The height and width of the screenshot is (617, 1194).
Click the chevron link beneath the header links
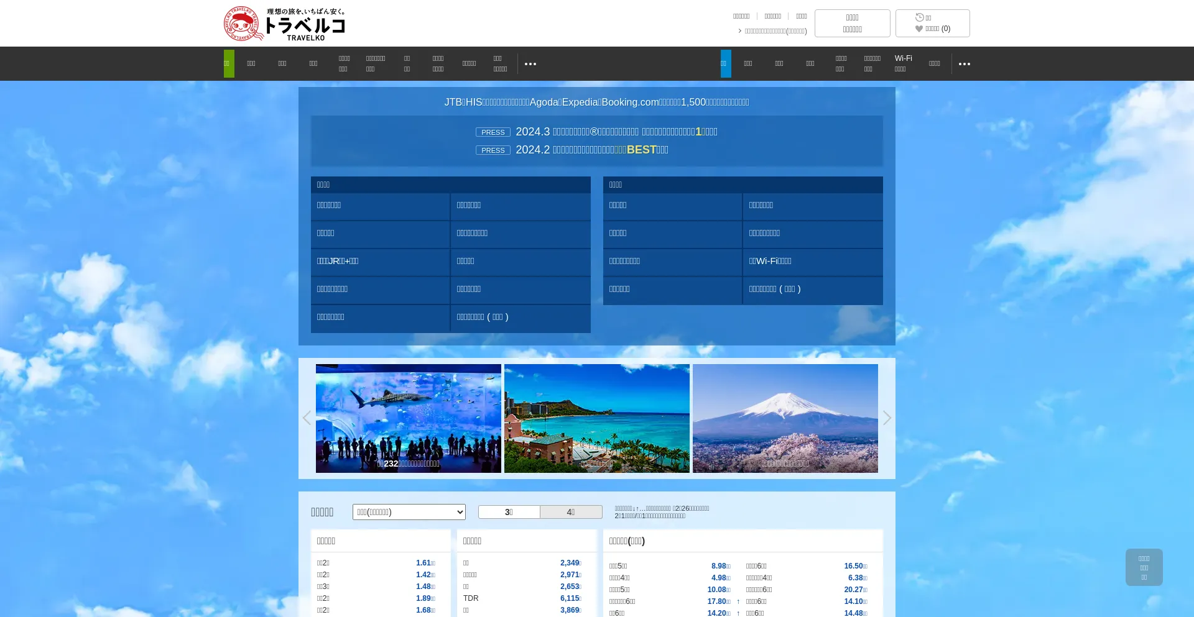[x=772, y=31]
